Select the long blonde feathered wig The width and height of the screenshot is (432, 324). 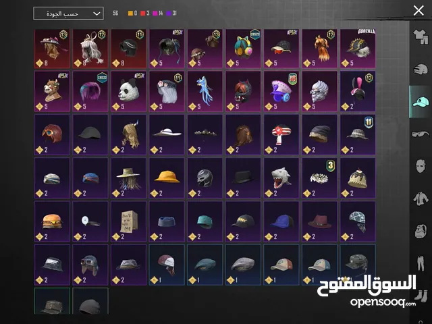[x=129, y=135]
